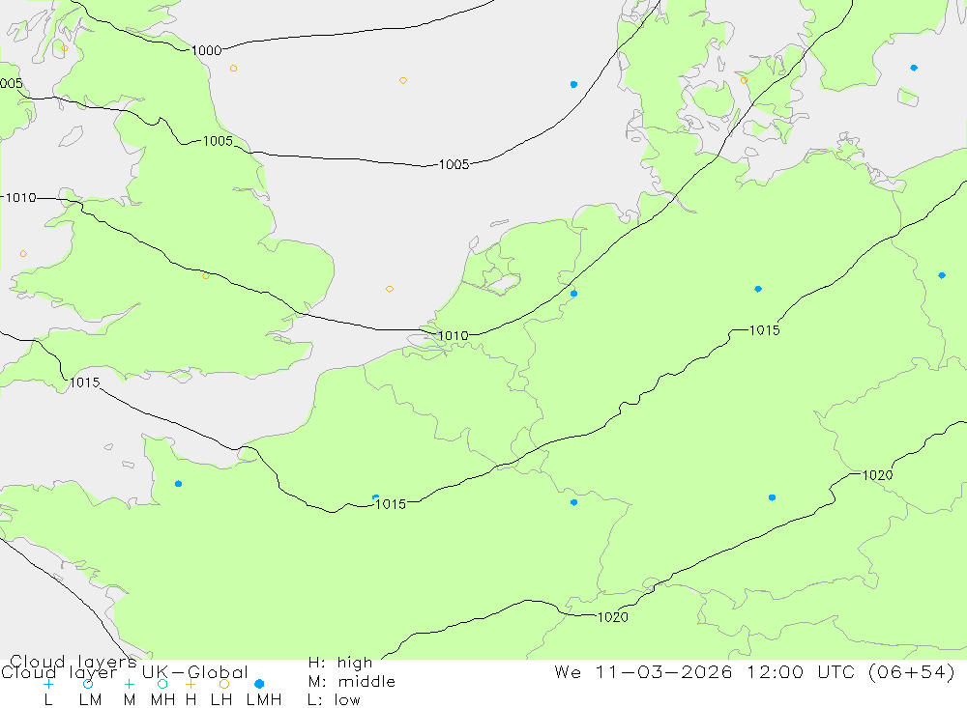Select the blue dot beside the French 1015 label
This screenshot has height=708, width=967.
click(x=375, y=496)
